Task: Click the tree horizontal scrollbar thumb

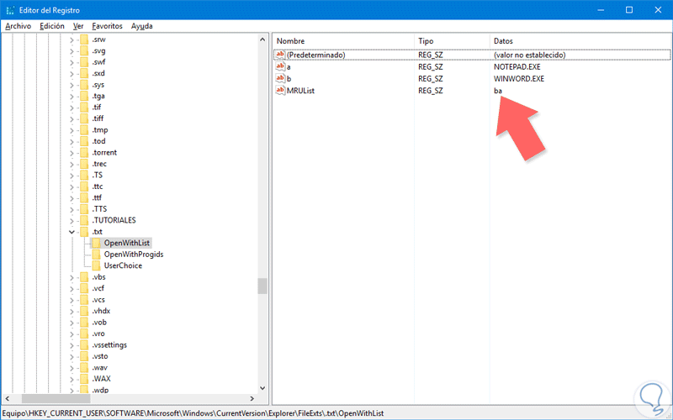Action: coord(56,399)
